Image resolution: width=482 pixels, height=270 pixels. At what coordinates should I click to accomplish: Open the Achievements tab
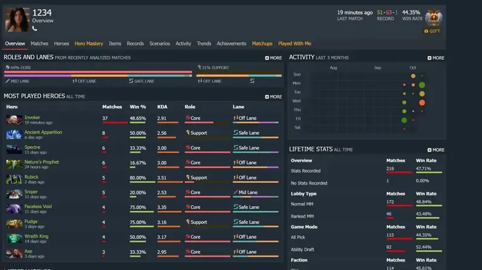231,43
